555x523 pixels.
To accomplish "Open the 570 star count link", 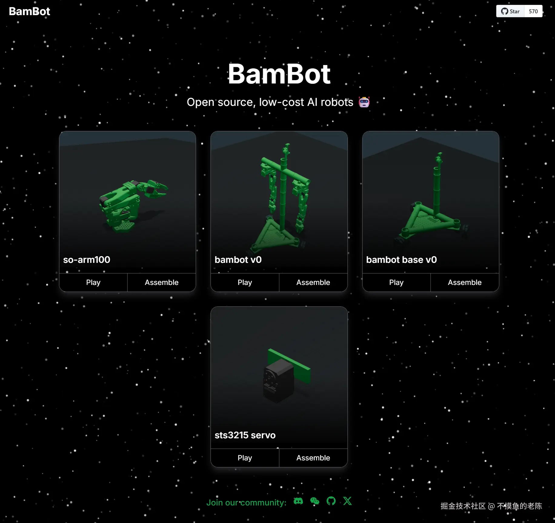I will pos(533,11).
